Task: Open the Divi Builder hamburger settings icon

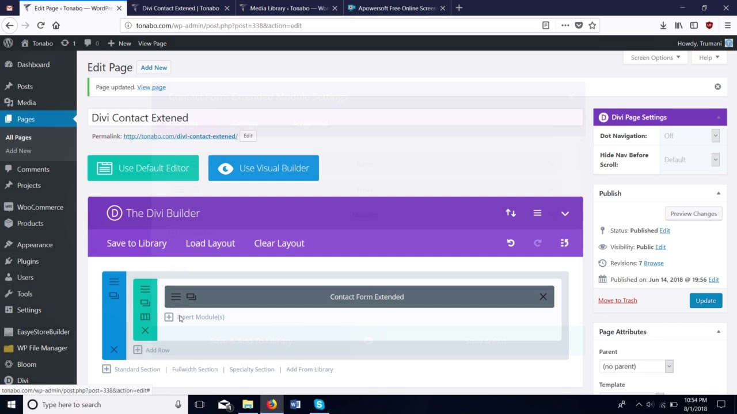Action: click(537, 213)
